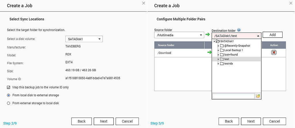Click Back in the Step 3/9 dialog
295x128 pixels.
click(229, 121)
